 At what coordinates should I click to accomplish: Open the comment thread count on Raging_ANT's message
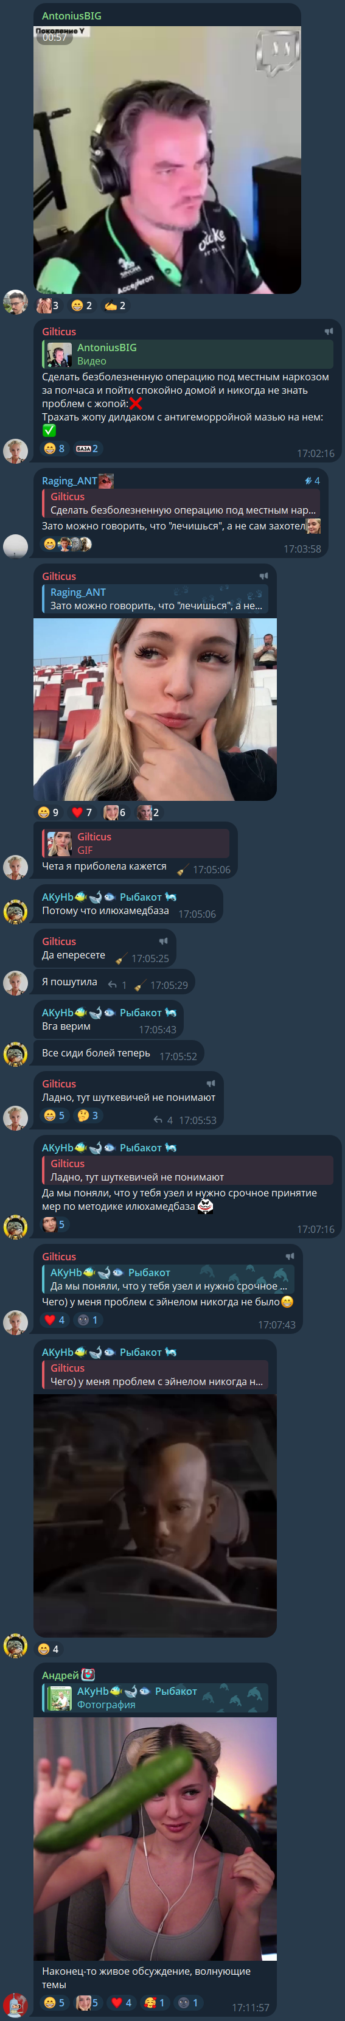312,480
